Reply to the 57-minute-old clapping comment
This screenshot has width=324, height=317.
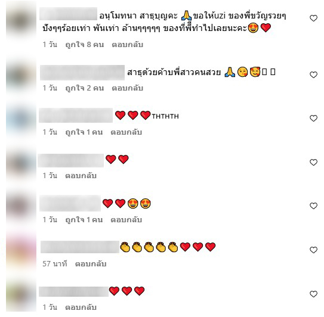91,264
